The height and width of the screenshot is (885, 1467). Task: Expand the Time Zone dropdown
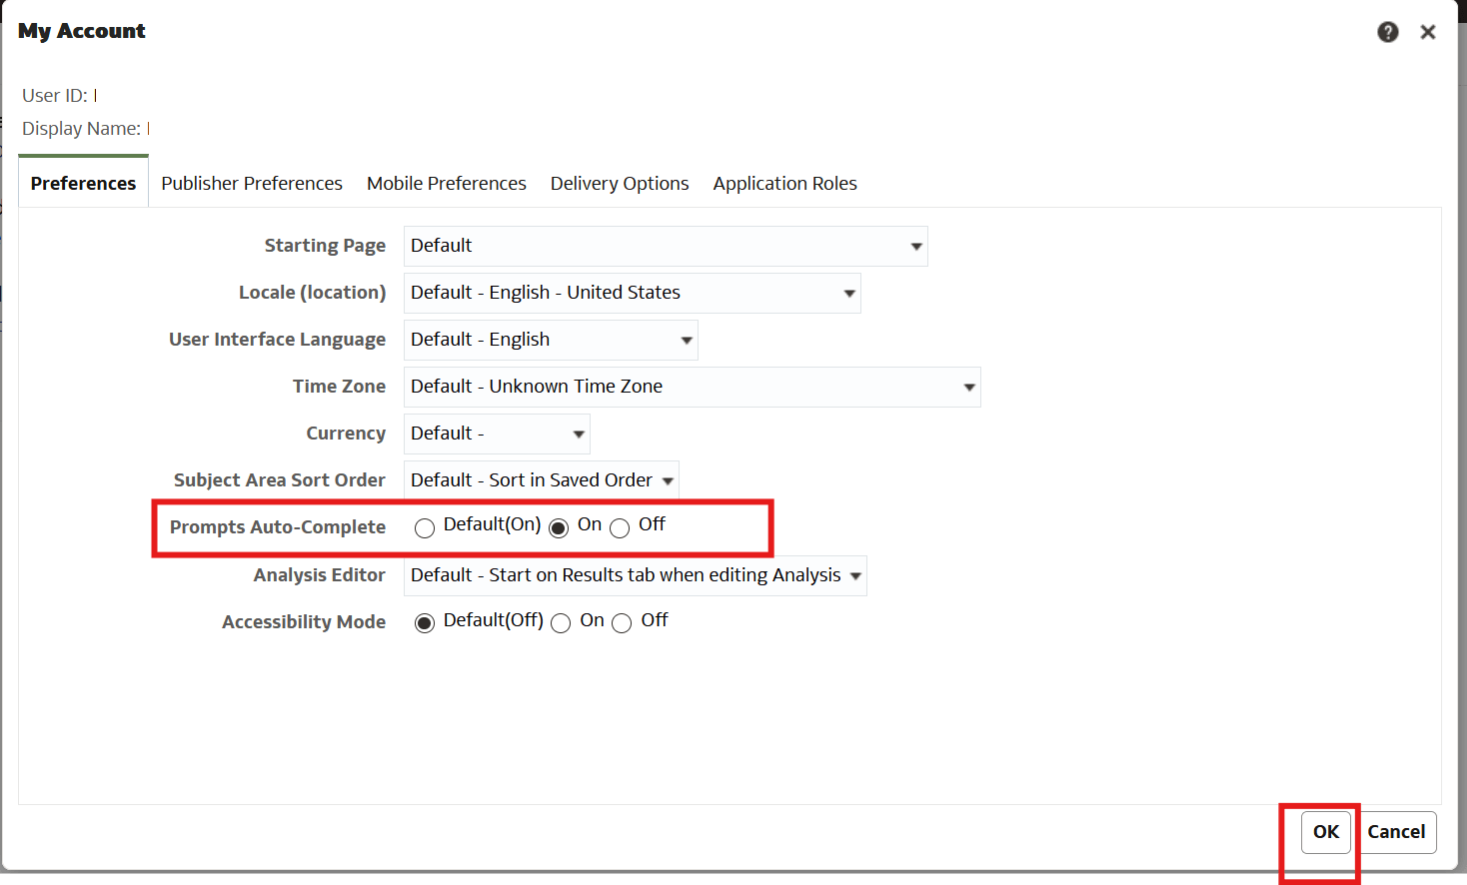point(967,388)
